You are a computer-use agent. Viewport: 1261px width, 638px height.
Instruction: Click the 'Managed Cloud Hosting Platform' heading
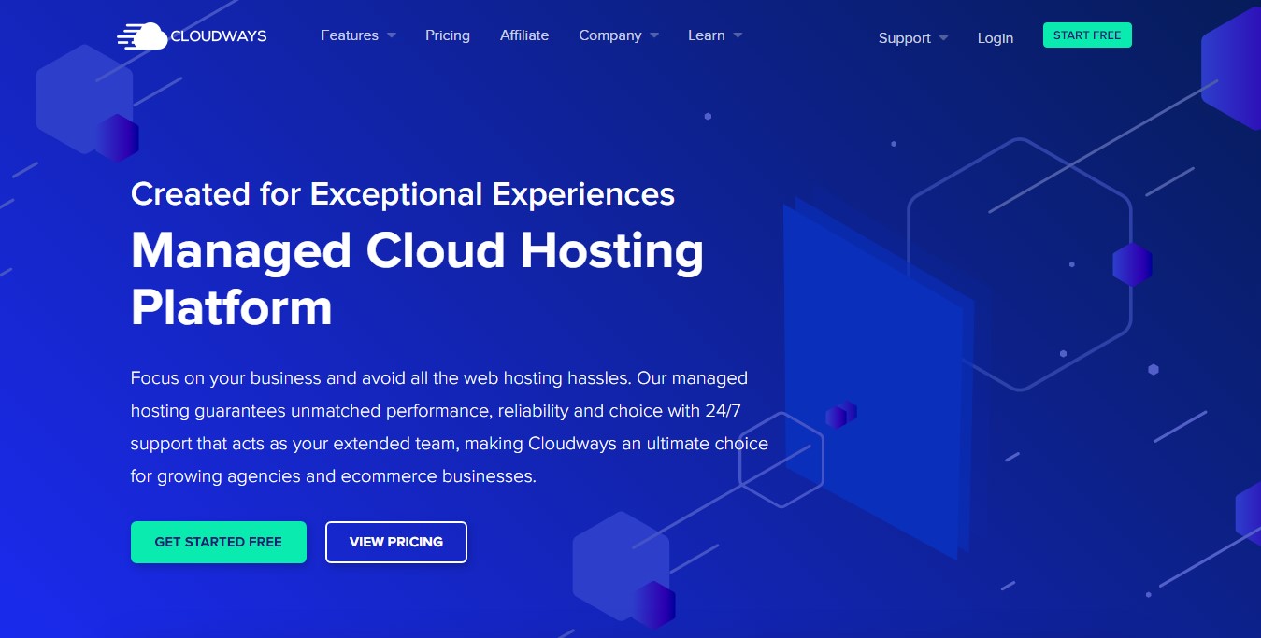(x=418, y=277)
